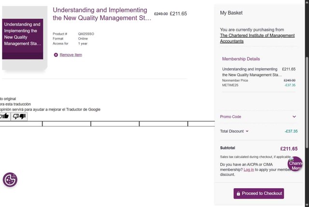Screen dimensions: 309x207
Task: Expand the Total Discount breakdown chevron
Action: click(247, 131)
